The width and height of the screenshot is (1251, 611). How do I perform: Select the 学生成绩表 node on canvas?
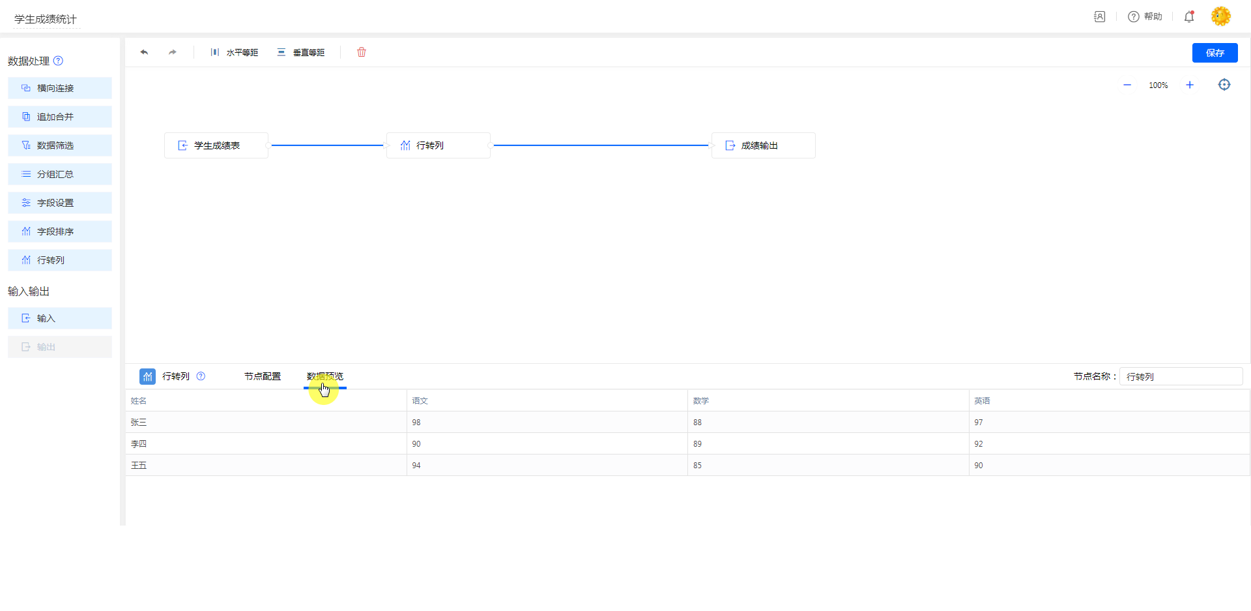pyautogui.click(x=216, y=145)
